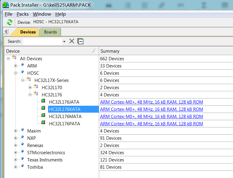Viewport: 233px width, 178px height.
Task: Open the Search dropdown arrow
Action: [x=64, y=42]
